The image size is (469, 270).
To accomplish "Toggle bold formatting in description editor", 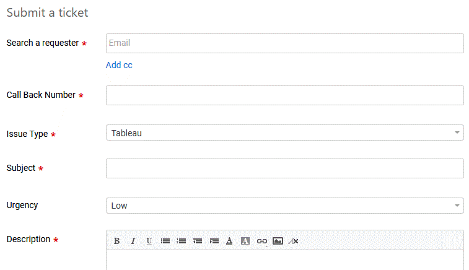I will (x=116, y=241).
